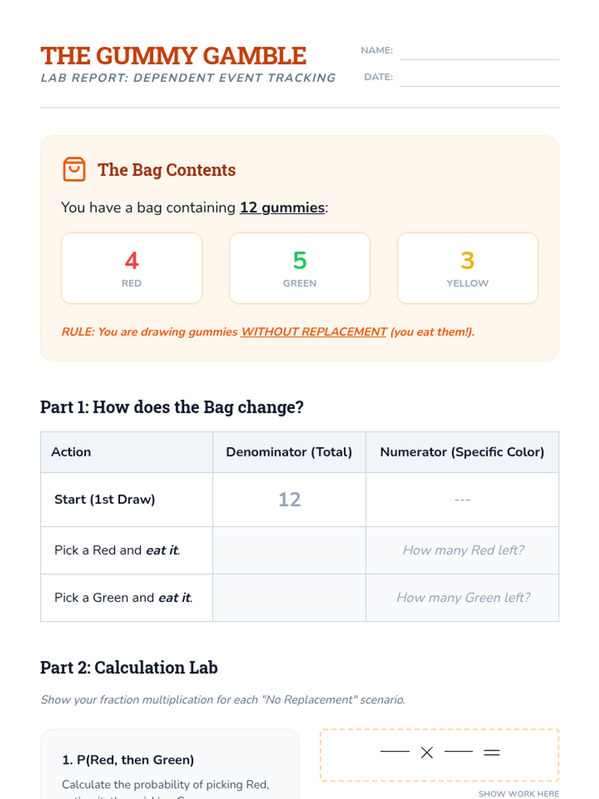Select the 3 YELLOW gummy card
Viewport: 599px width, 799px height.
(x=468, y=268)
